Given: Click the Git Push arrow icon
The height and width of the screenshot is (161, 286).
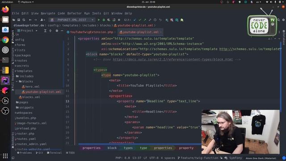Looking at the screenshot, I should [145, 20].
